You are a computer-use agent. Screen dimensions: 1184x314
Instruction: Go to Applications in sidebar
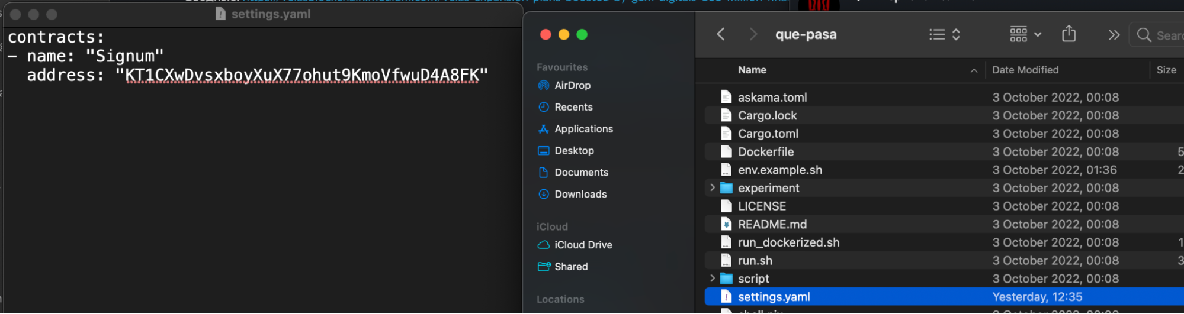click(583, 129)
